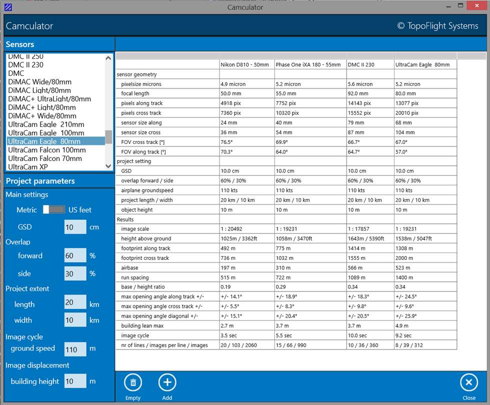Select highlighted UltraCam Eagle 80mm sensor
This screenshot has height=405, width=490.
56,141
